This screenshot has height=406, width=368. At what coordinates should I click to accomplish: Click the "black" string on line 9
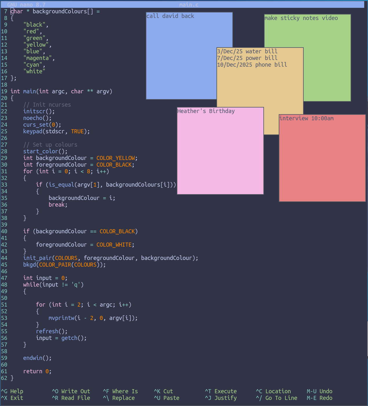(x=34, y=25)
